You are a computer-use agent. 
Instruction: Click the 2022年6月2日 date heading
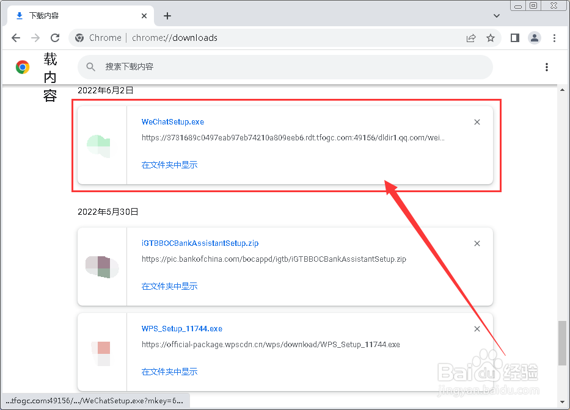[106, 90]
